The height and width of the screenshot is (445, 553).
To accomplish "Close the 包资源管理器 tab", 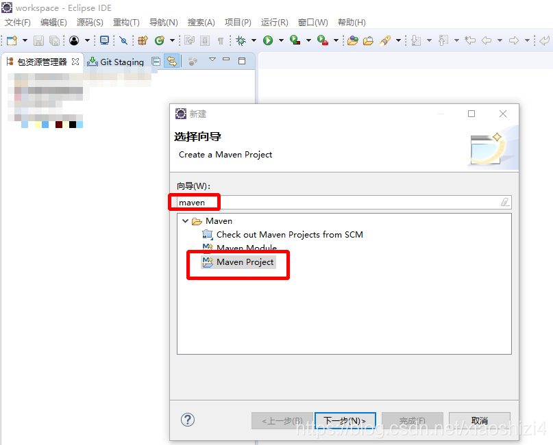I will [x=75, y=62].
